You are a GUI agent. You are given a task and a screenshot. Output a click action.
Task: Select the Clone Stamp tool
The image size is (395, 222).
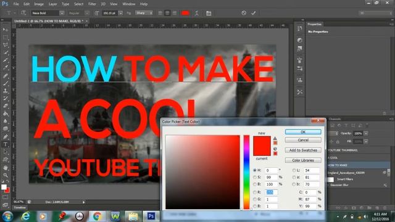coord(6,91)
